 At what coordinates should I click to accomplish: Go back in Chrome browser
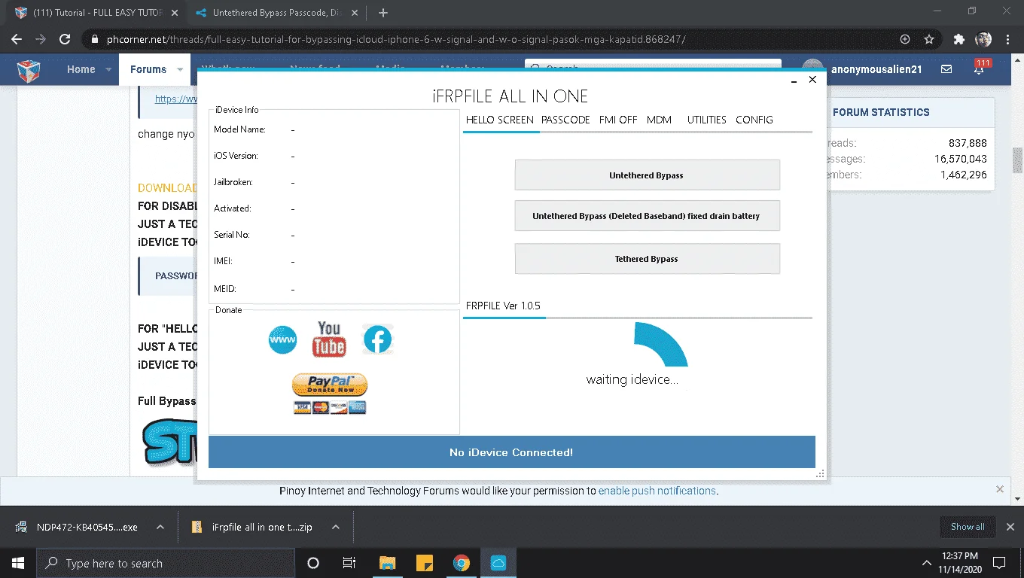[x=17, y=39]
